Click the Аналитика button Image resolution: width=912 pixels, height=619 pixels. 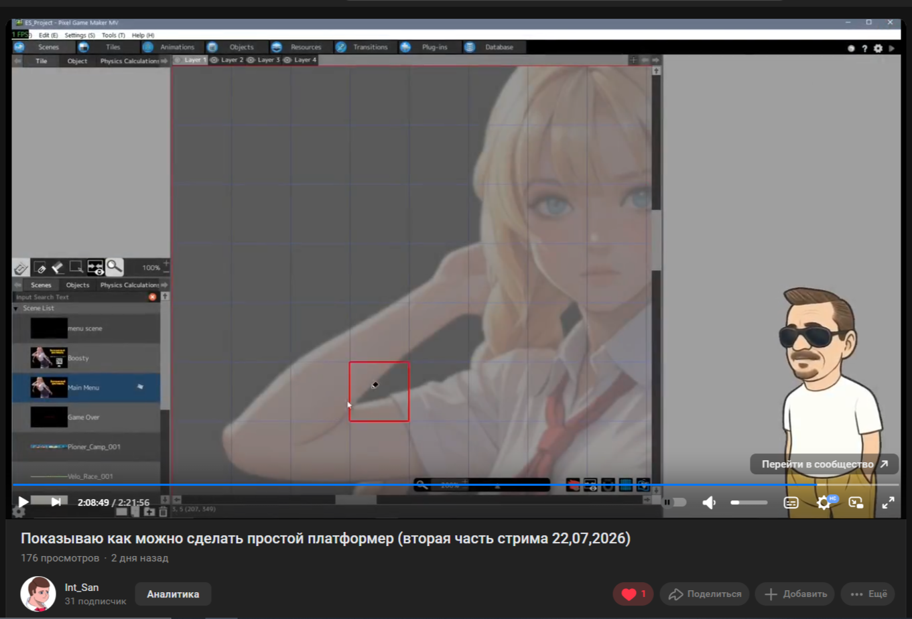coord(173,594)
